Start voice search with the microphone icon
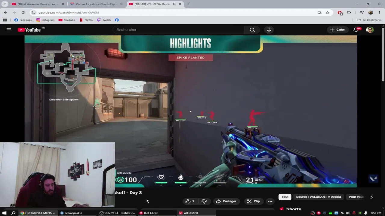 (269, 30)
